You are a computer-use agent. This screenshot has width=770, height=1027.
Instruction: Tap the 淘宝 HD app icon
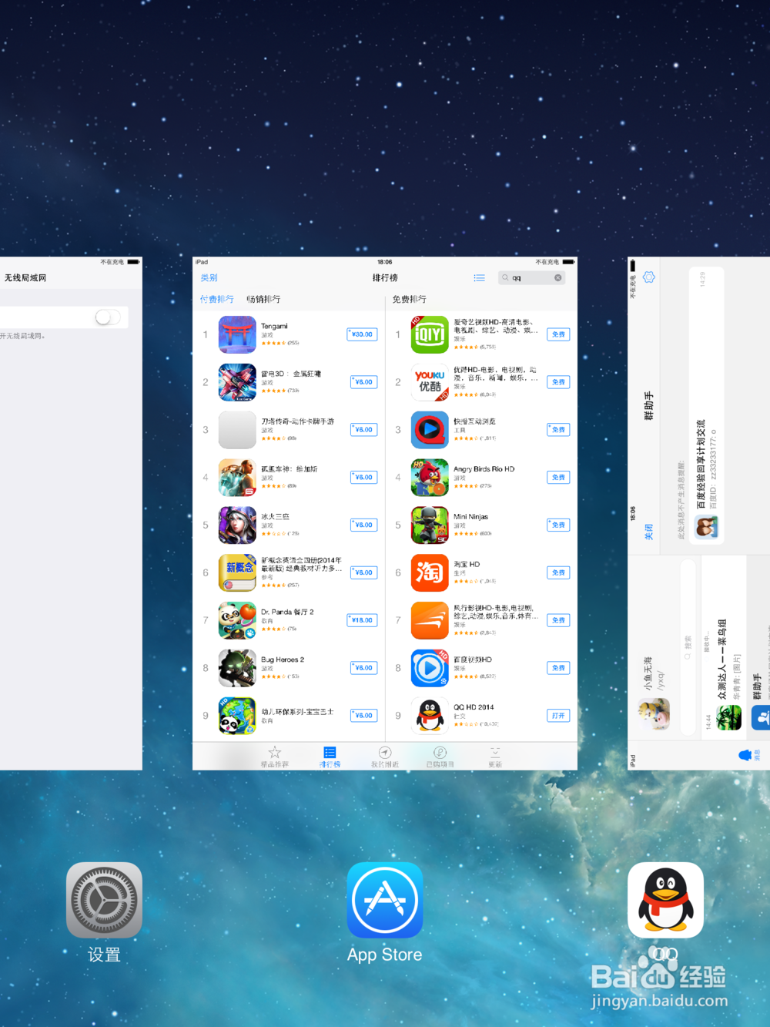click(430, 572)
